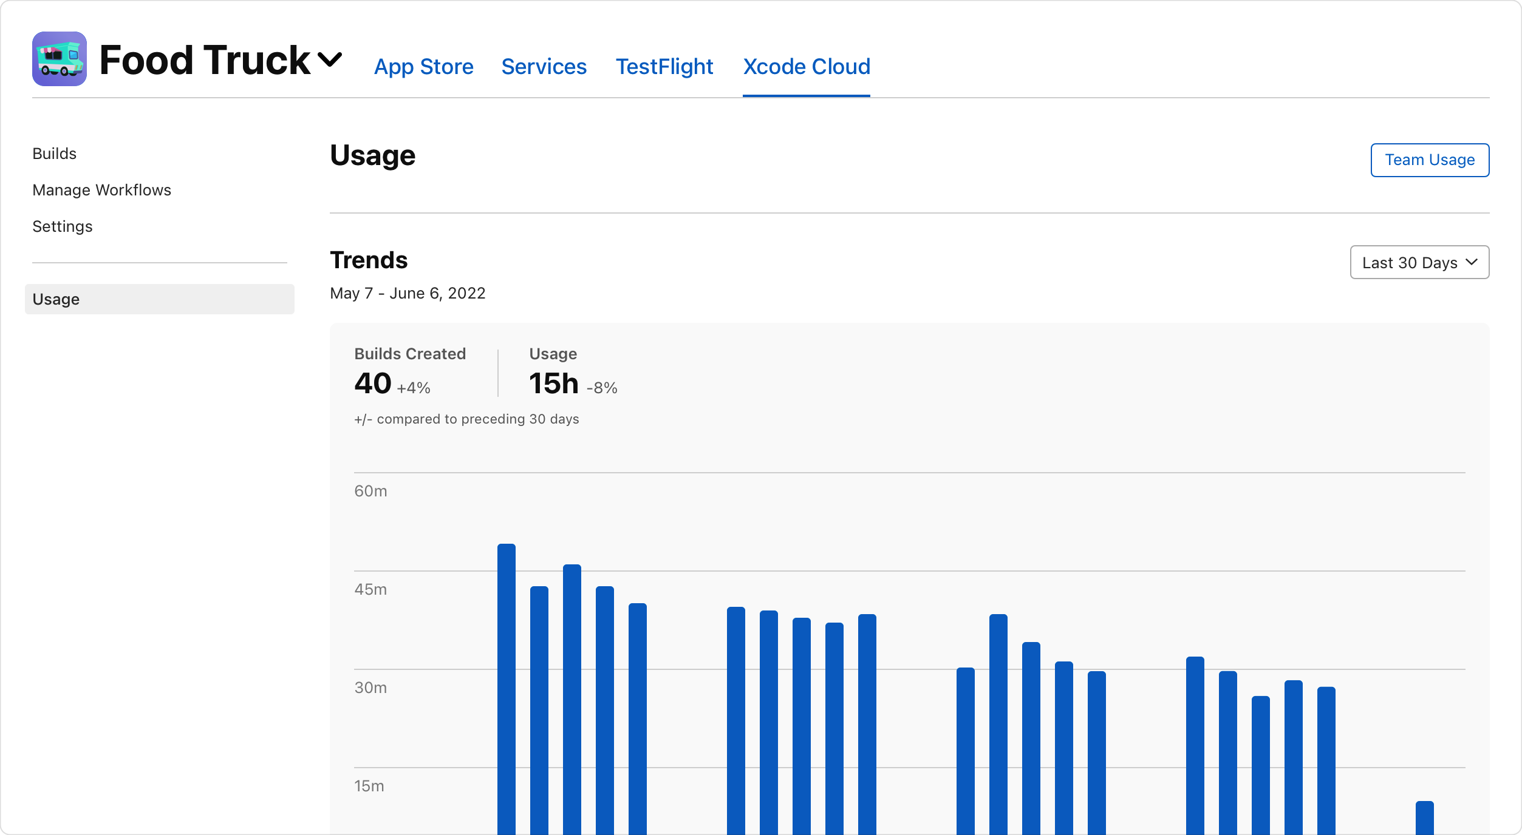Screen dimensions: 1522x835
Task: Click the Food Truck app icon
Action: point(59,59)
